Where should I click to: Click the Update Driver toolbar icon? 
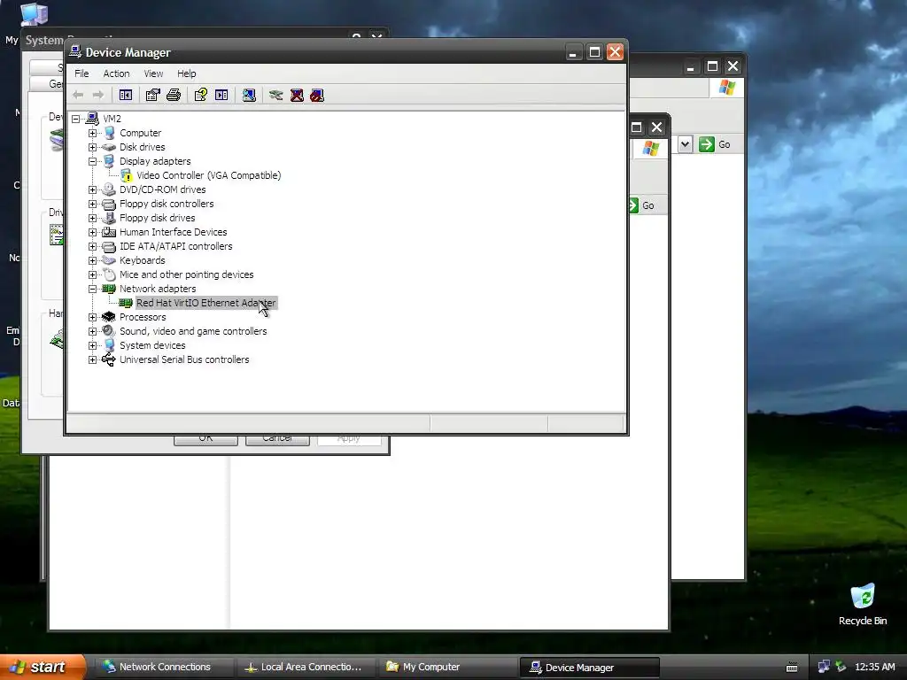pyautogui.click(x=276, y=95)
